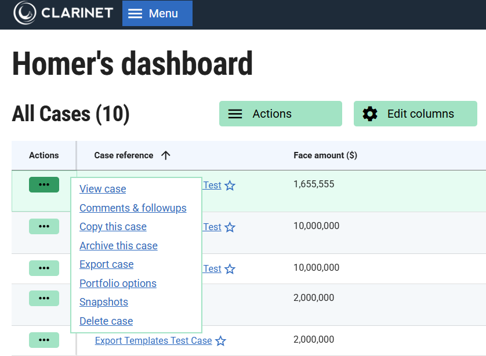Open the green Actions dropdown button
The height and width of the screenshot is (356, 486).
280,114
